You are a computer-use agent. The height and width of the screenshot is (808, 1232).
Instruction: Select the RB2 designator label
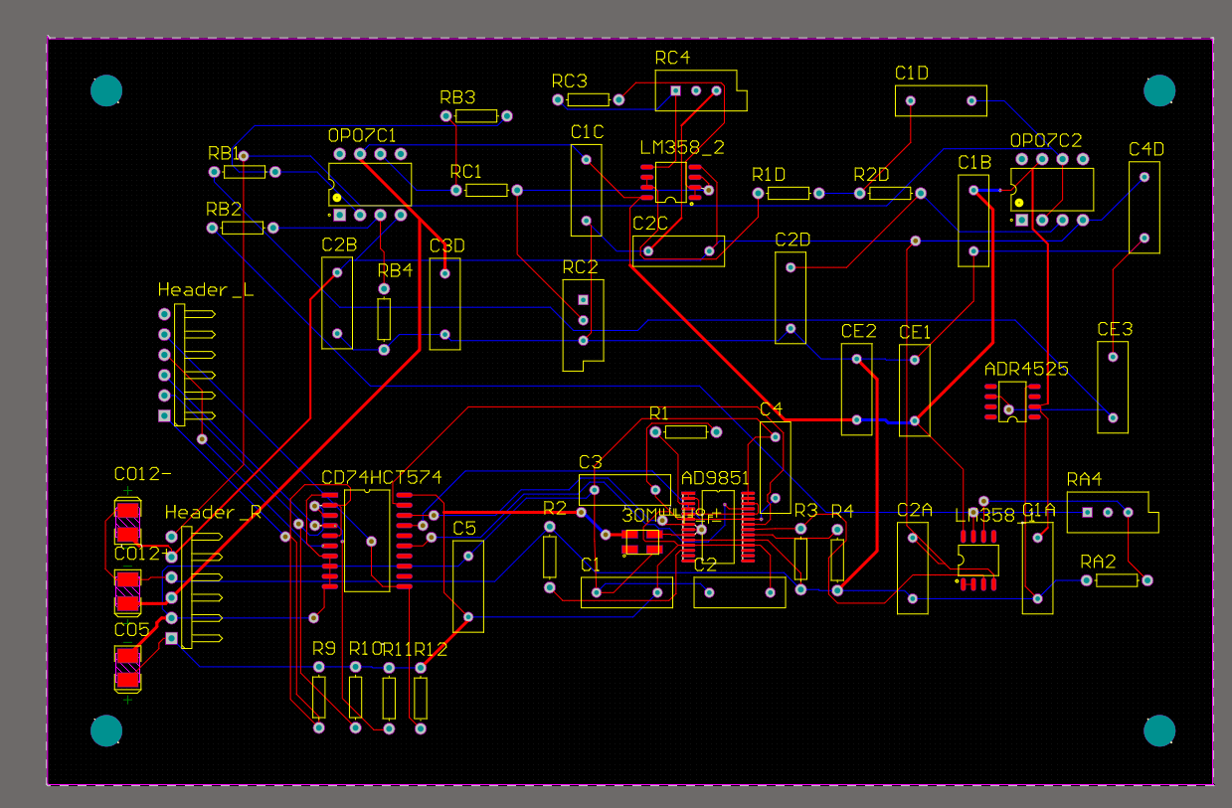pos(224,209)
